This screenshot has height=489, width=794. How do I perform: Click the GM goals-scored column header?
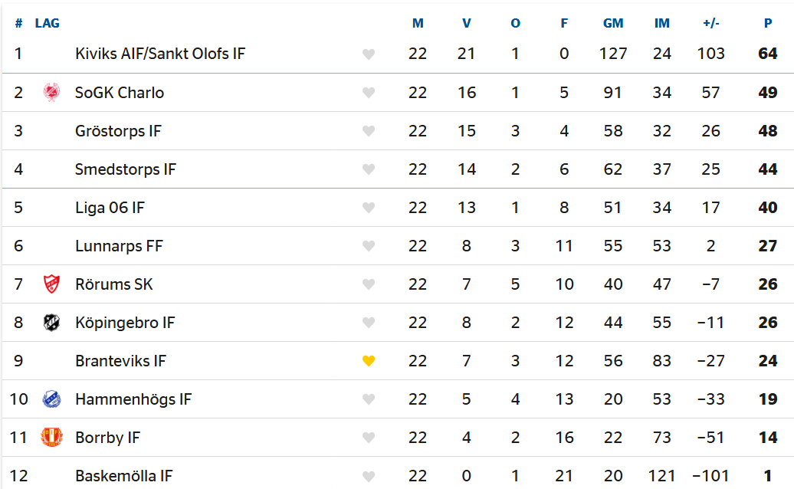coord(612,23)
